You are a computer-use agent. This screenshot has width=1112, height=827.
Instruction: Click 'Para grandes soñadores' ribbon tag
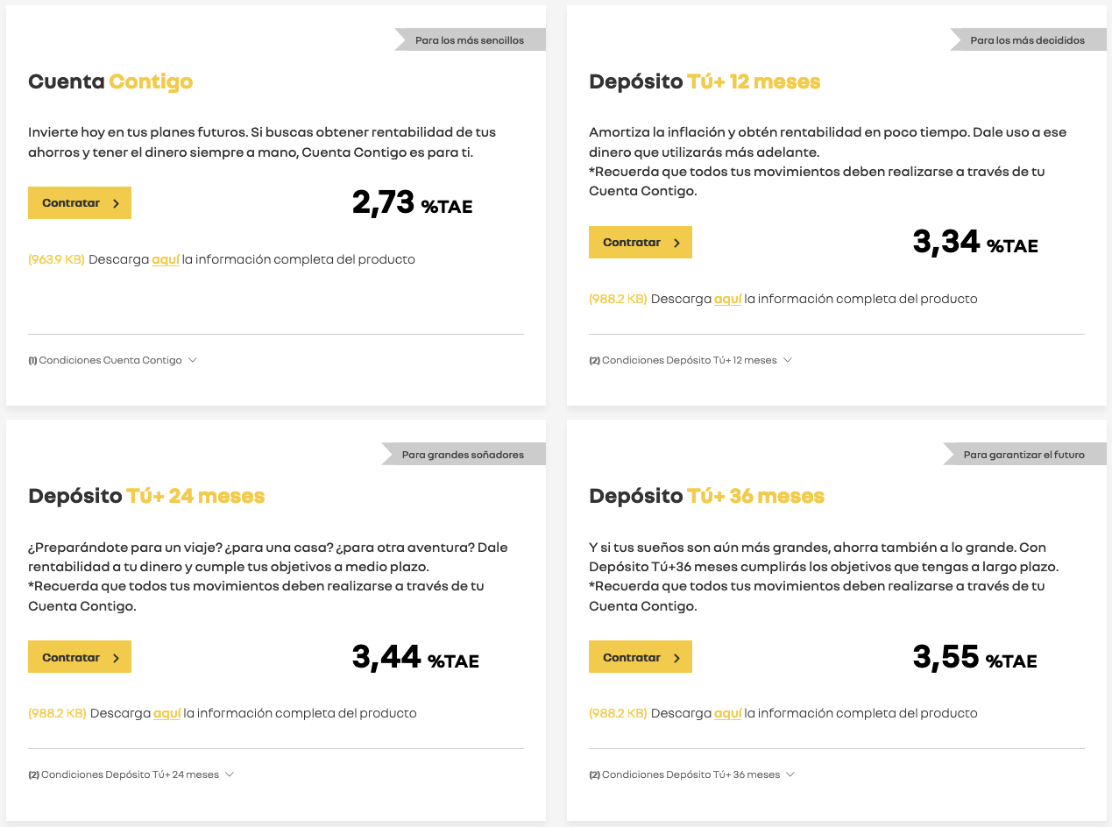pos(464,454)
